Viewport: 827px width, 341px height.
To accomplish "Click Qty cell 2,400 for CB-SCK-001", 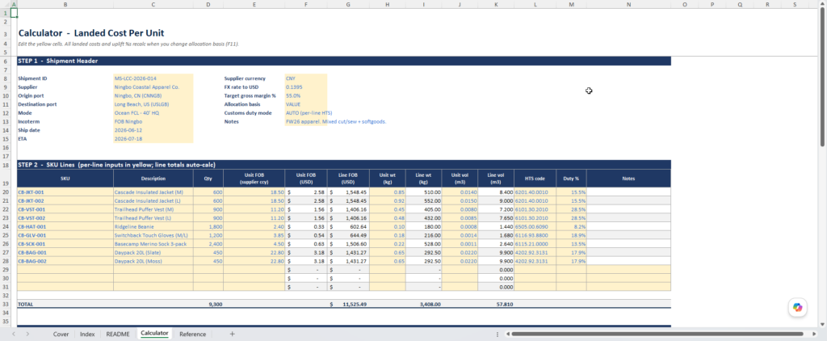I will coord(208,244).
